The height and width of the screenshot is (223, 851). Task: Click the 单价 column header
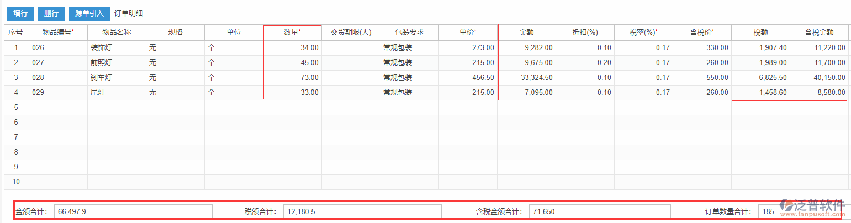tap(468, 33)
